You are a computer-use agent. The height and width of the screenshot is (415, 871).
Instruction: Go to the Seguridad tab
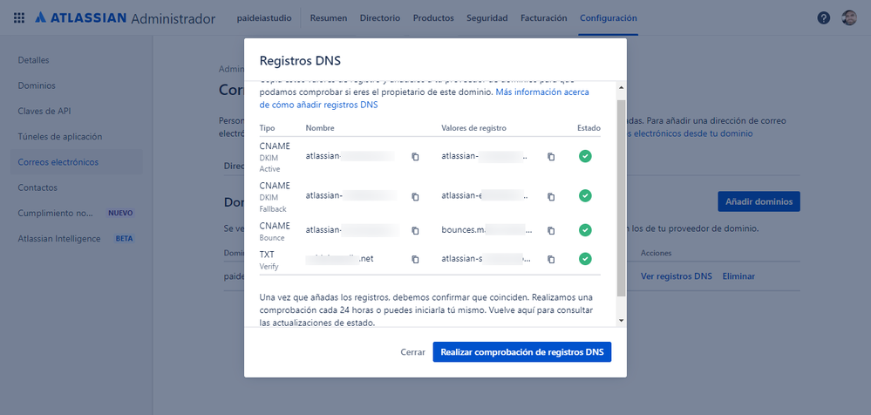point(487,17)
